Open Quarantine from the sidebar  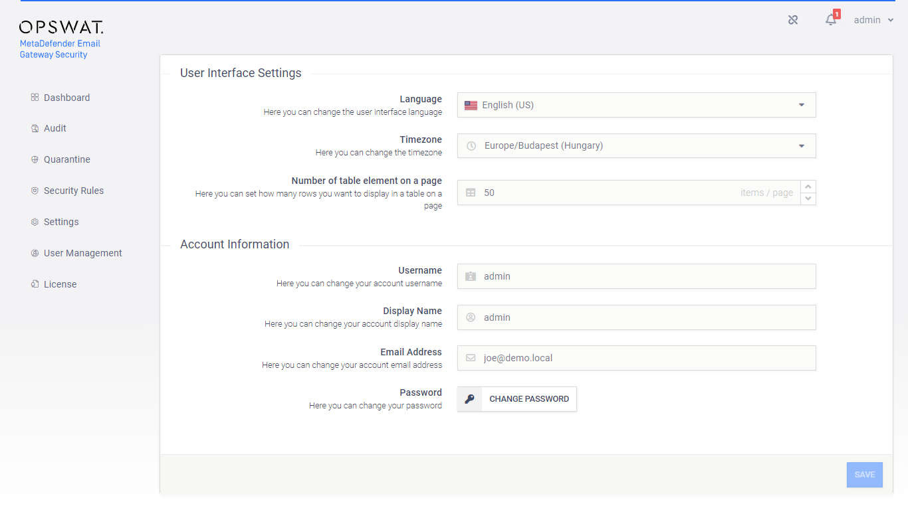point(67,159)
